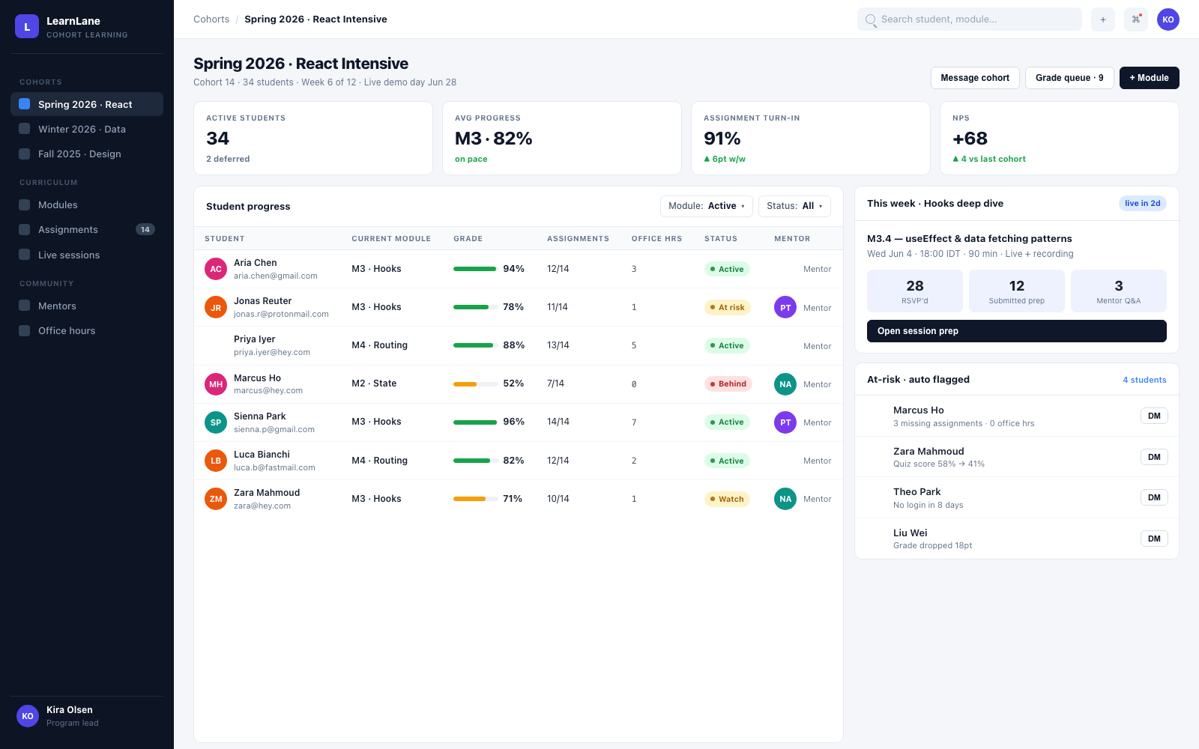Click Sienna Park's SP avatar
This screenshot has height=749, width=1199.
click(216, 422)
